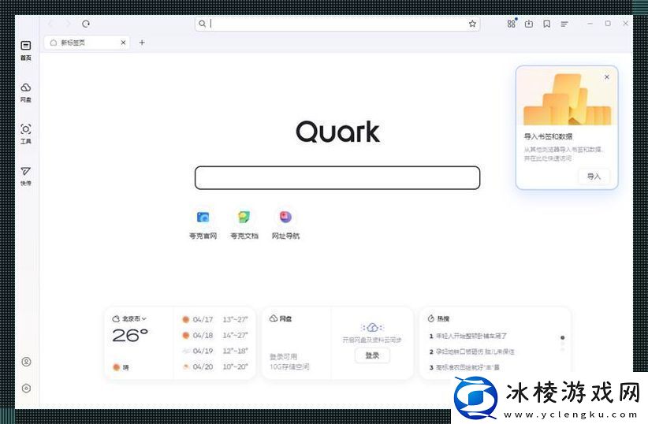648x424 pixels.
Task: Click the 登录 login button in 网盘 widget
Action: (x=372, y=355)
